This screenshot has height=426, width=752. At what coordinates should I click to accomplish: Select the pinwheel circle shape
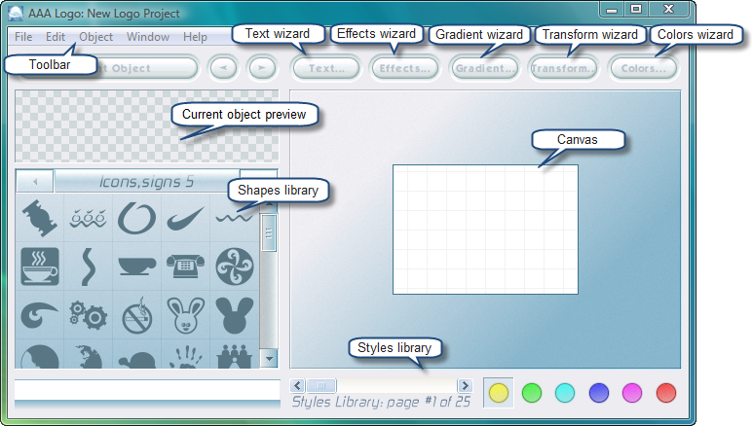pos(235,266)
